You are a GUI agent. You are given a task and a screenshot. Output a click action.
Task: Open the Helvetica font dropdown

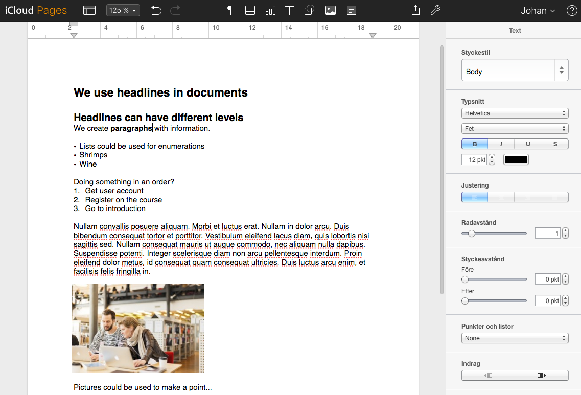tap(515, 113)
